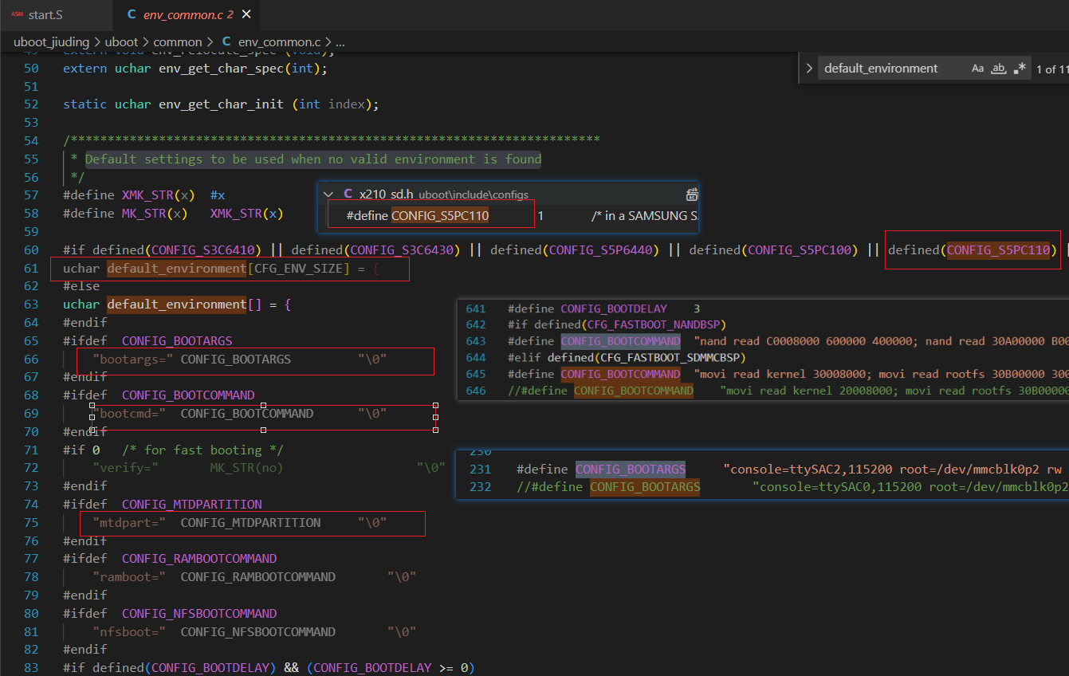Click the C file icon on env_common.c tab
The width and height of the screenshot is (1069, 676).
(131, 15)
